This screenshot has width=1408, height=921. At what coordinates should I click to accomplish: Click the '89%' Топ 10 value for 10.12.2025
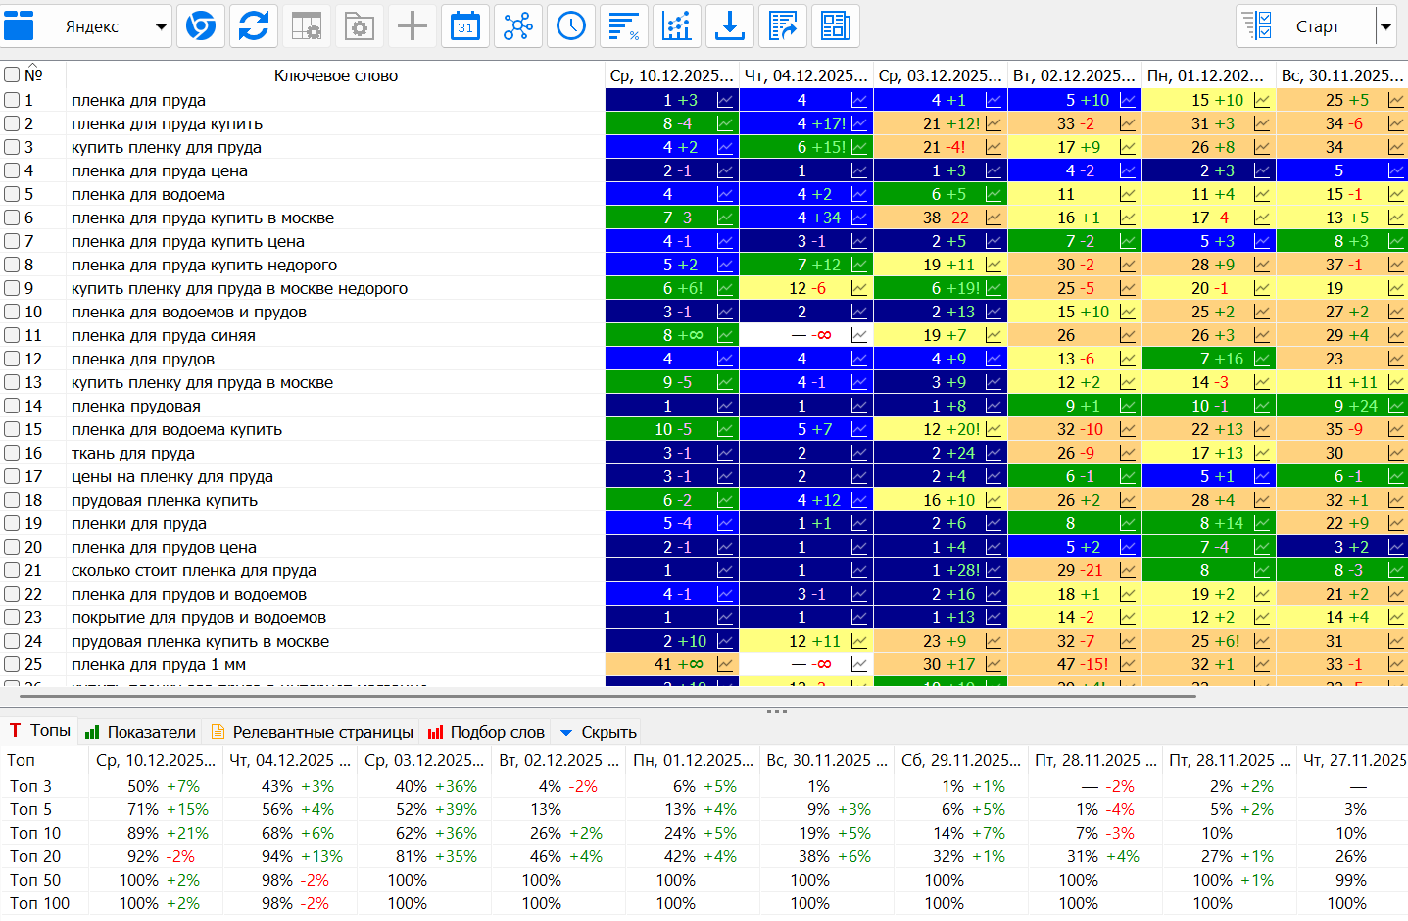click(143, 833)
